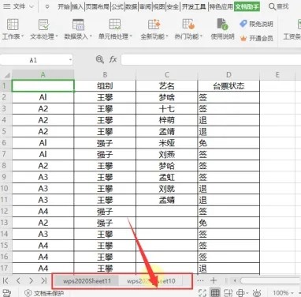301x297 pixels.
Task: Click the cell containing 十七
Action: (166, 108)
